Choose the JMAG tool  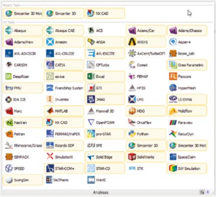coord(105,99)
